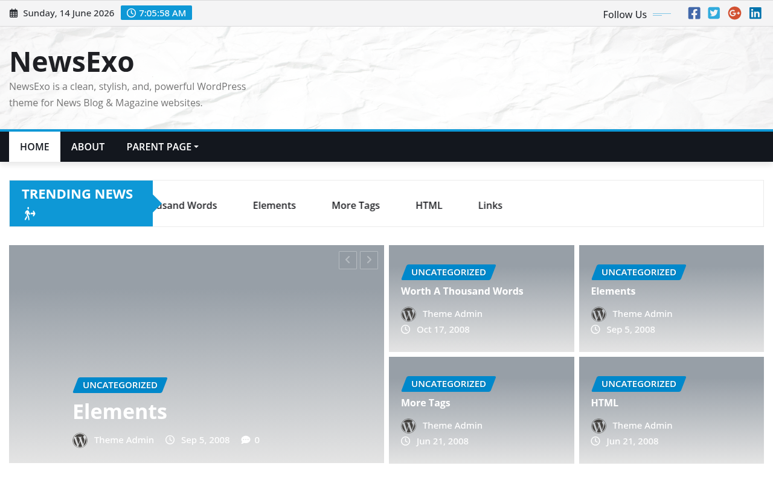Open the Worth A Thousand Words post title
This screenshot has height=483, width=773.
pos(462,291)
